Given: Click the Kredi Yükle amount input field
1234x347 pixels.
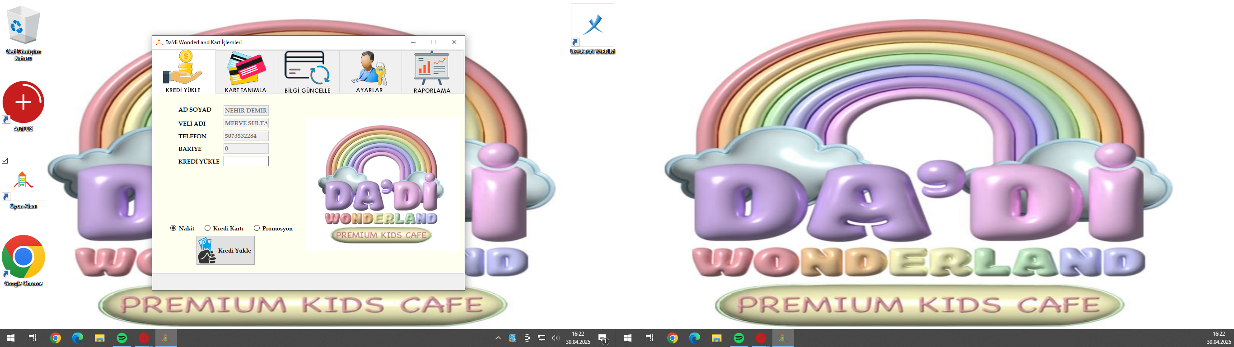Looking at the screenshot, I should pos(246,161).
